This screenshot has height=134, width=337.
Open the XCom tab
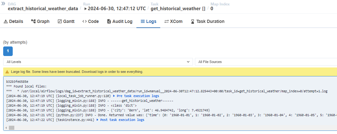tap(174, 21)
